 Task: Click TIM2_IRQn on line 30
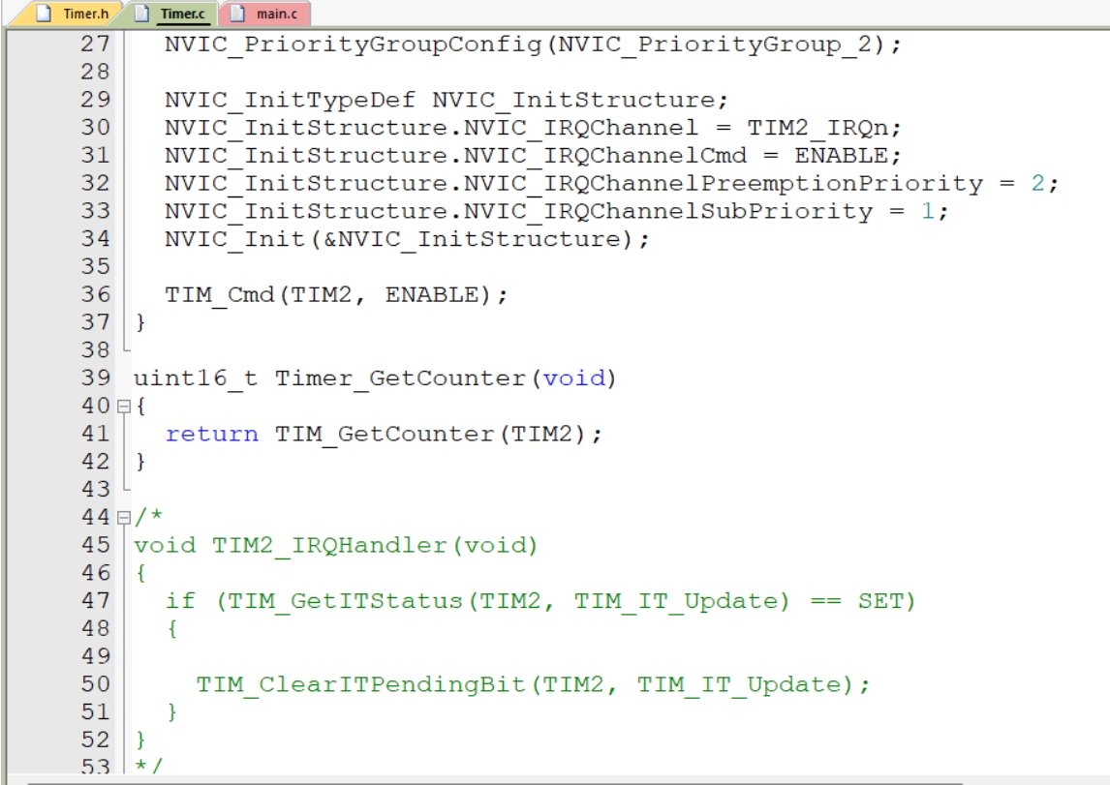[x=817, y=128]
